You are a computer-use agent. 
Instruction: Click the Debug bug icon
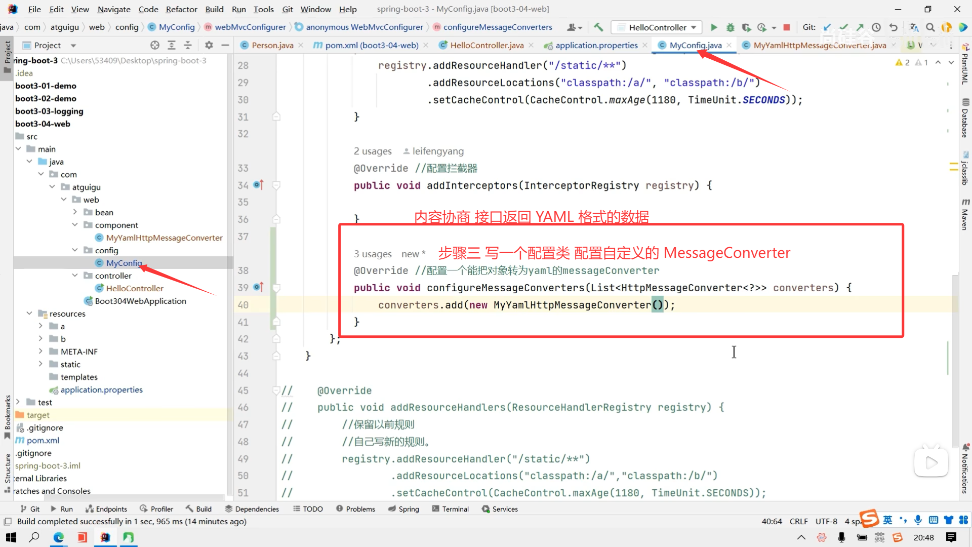point(730,27)
